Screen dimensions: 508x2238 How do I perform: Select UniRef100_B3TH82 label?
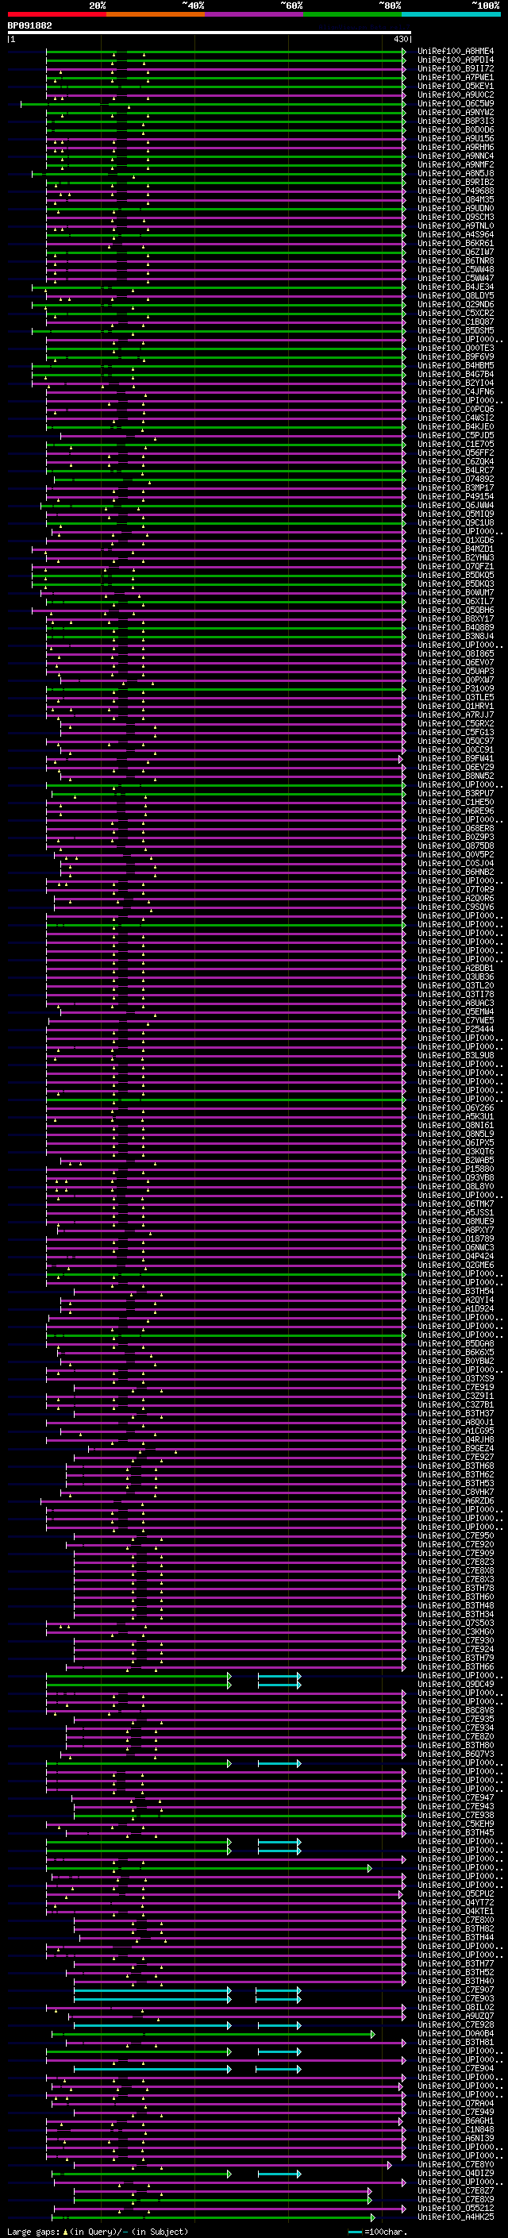[456, 1928]
